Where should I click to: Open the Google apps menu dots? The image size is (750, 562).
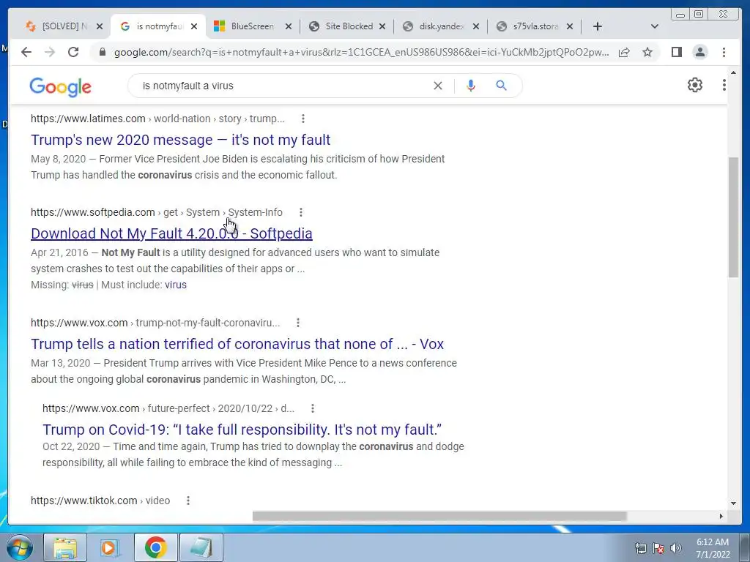724,85
